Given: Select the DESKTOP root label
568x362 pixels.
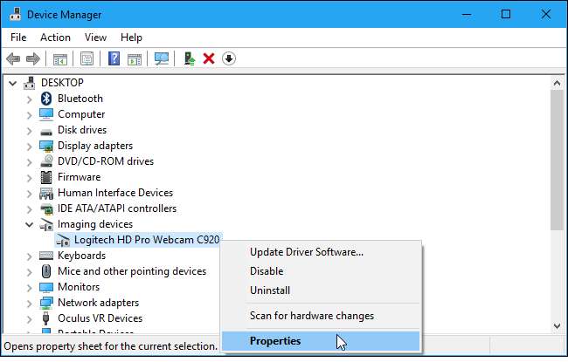Looking at the screenshot, I should click(62, 83).
